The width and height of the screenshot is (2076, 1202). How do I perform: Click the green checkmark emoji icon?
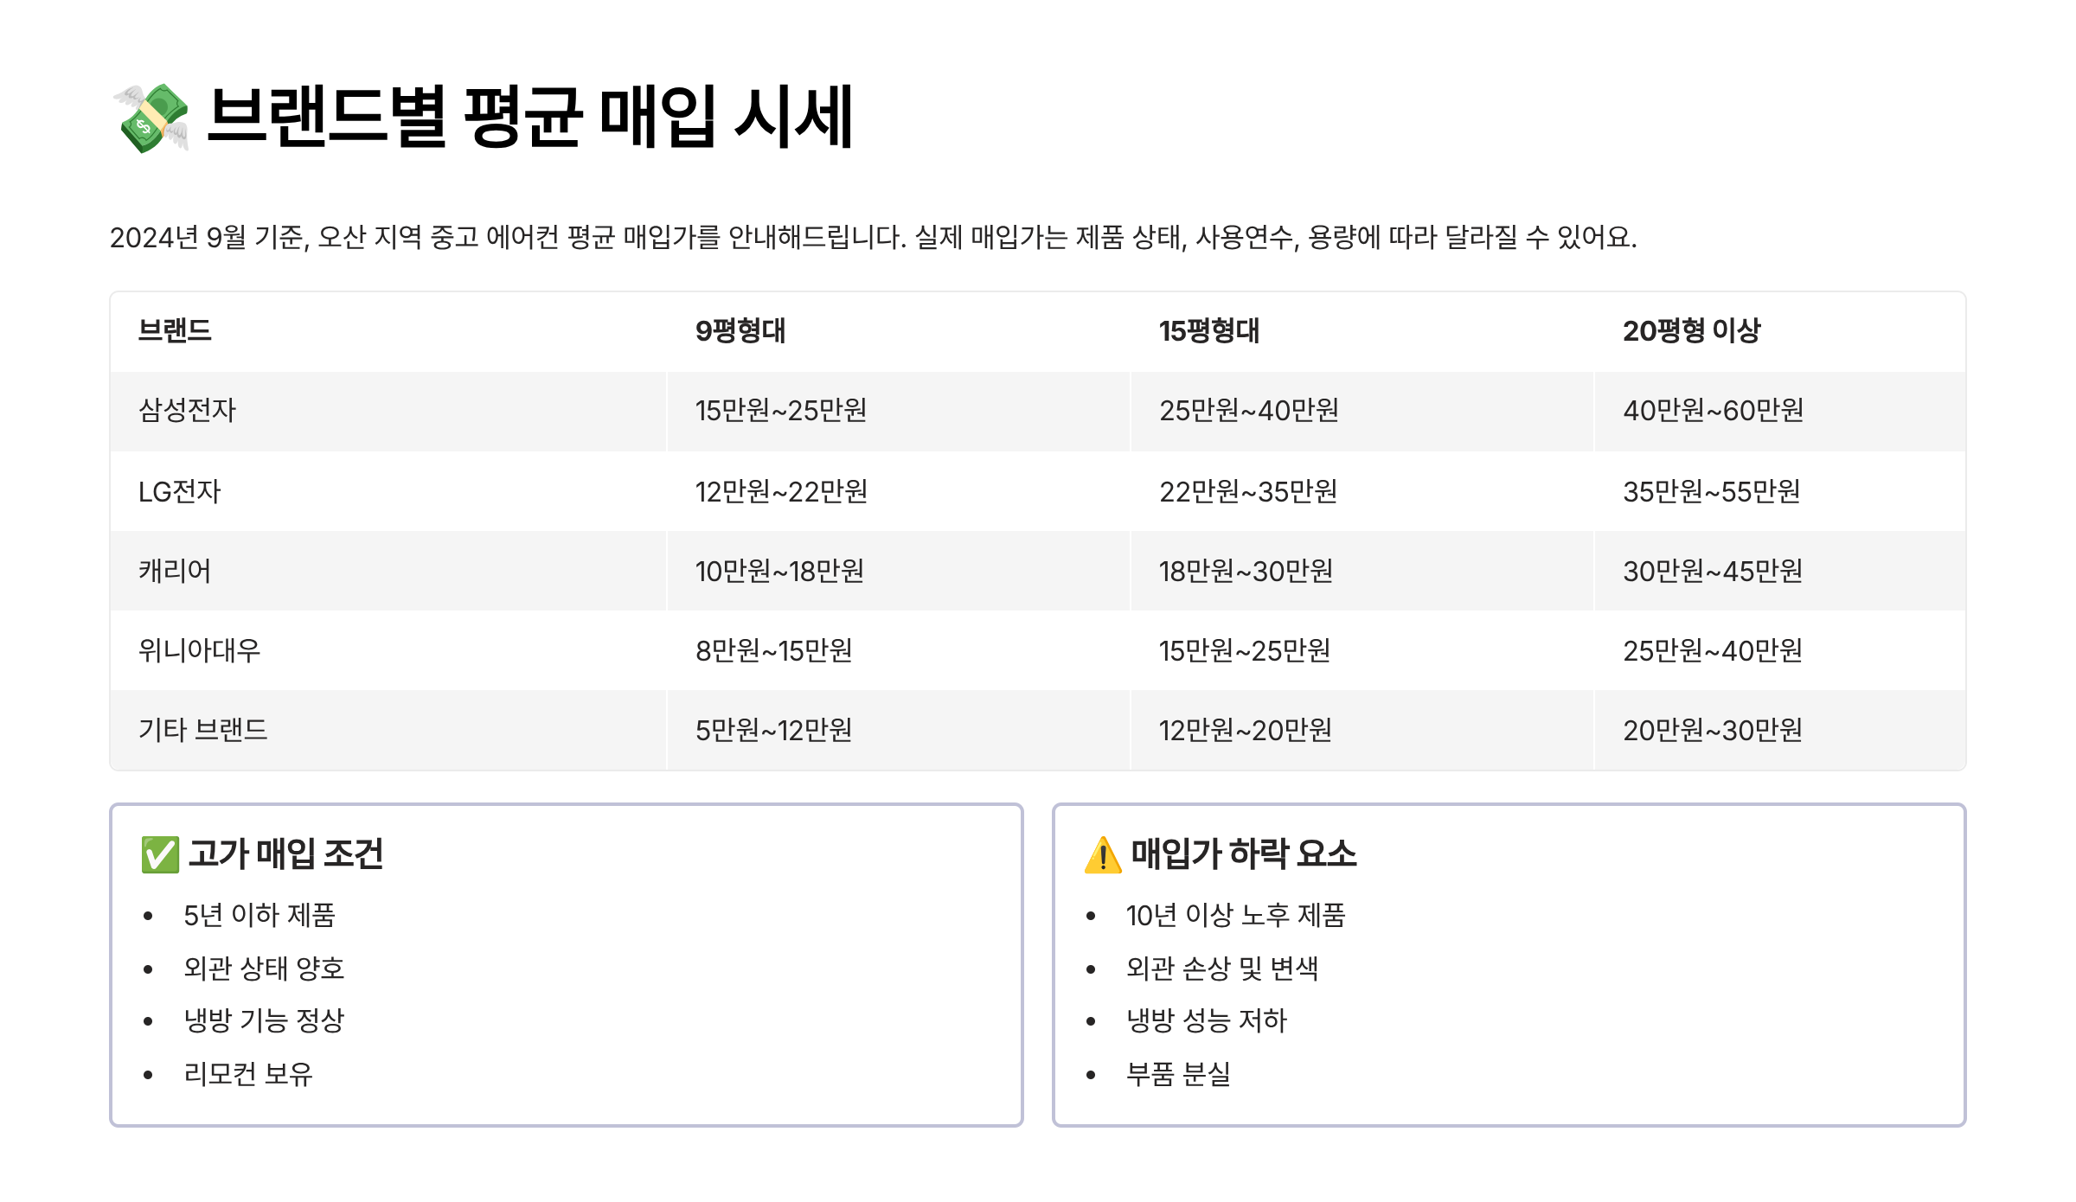click(160, 854)
